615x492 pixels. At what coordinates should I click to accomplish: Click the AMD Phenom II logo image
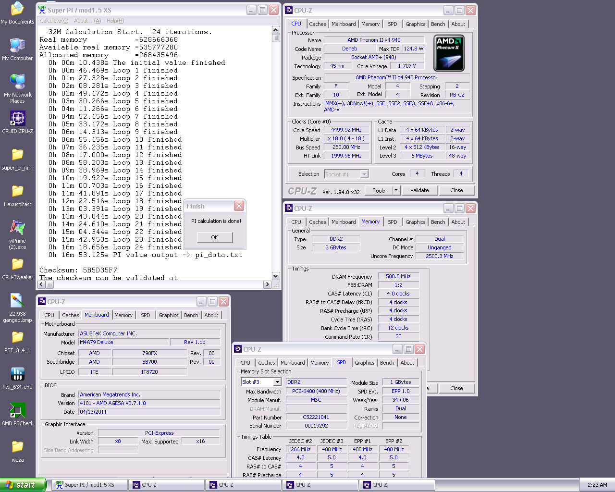pyautogui.click(x=449, y=53)
